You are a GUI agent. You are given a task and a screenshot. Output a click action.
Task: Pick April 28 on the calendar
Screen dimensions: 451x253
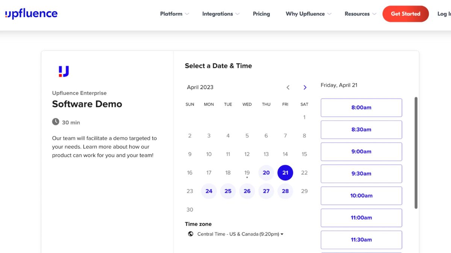(285, 191)
